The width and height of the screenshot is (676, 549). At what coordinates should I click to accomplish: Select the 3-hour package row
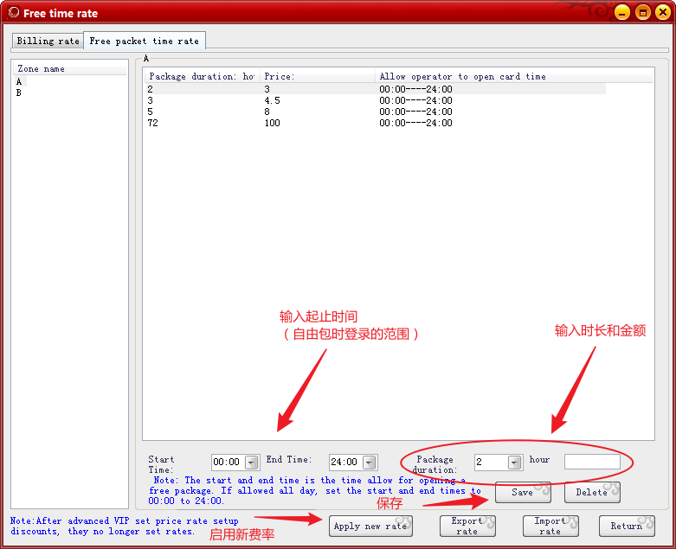[x=375, y=100]
